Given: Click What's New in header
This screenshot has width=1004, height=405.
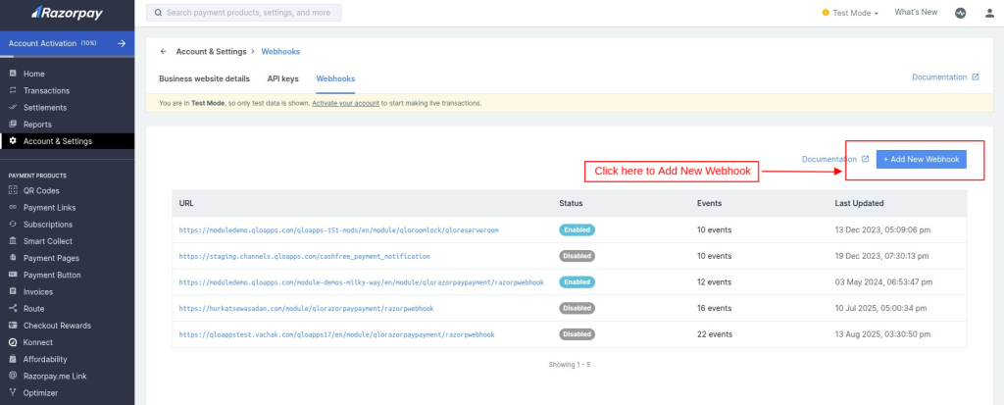Looking at the screenshot, I should coord(916,12).
